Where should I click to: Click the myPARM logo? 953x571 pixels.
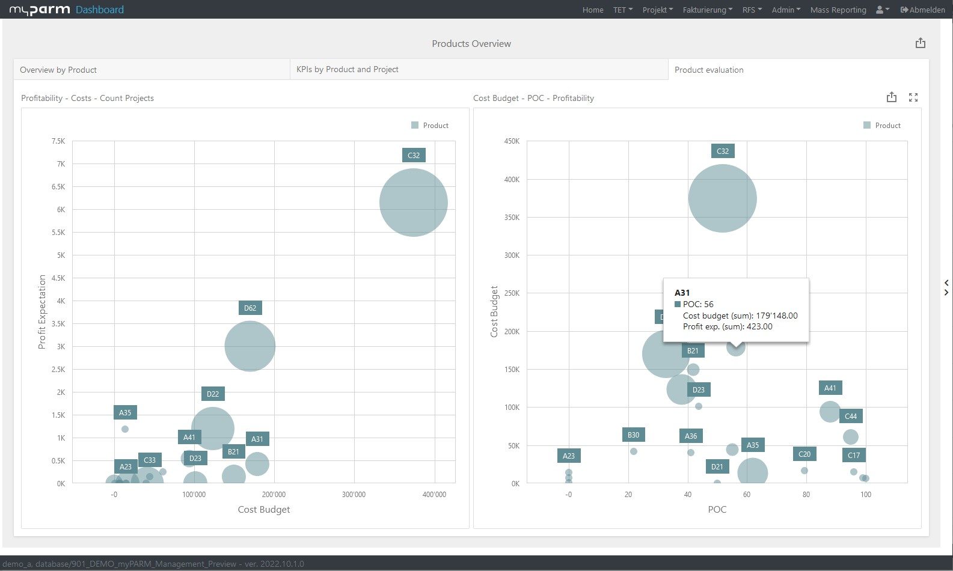pos(40,10)
